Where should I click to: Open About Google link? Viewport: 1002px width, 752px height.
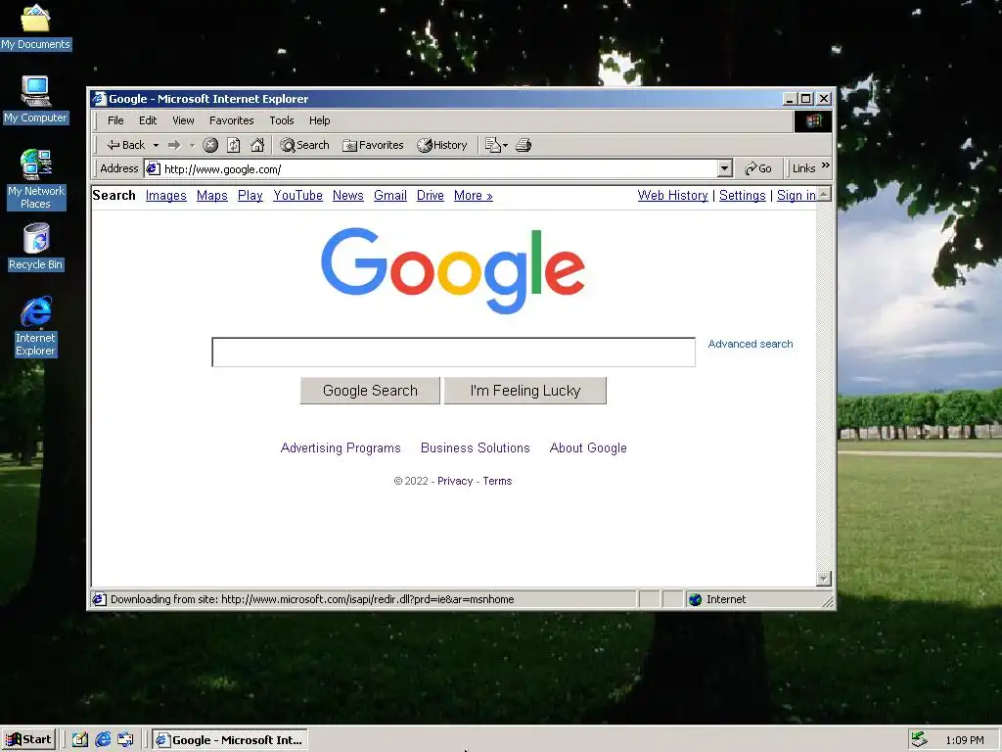[x=588, y=448]
